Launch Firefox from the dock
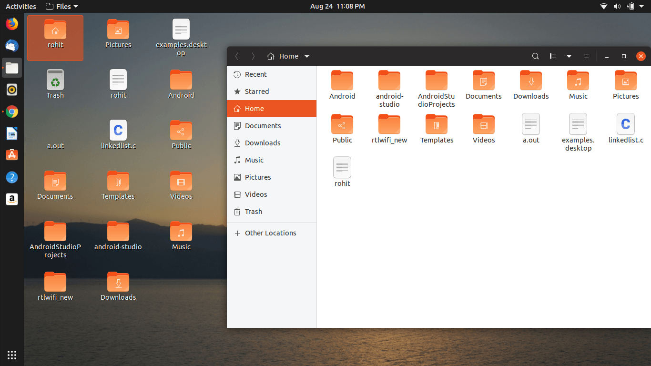The width and height of the screenshot is (651, 366). click(x=12, y=23)
